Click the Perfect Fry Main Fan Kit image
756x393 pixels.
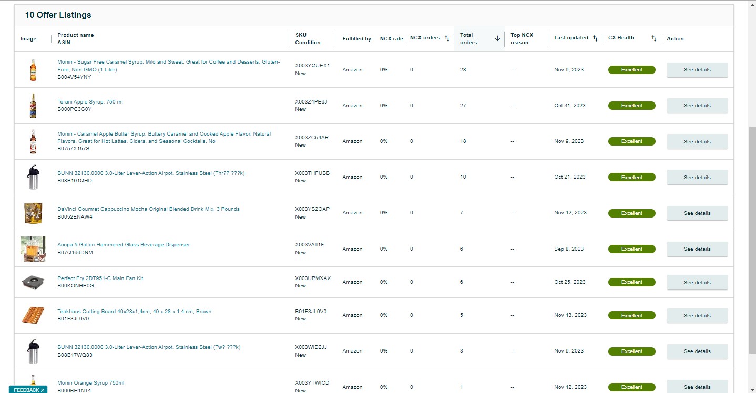coord(33,282)
